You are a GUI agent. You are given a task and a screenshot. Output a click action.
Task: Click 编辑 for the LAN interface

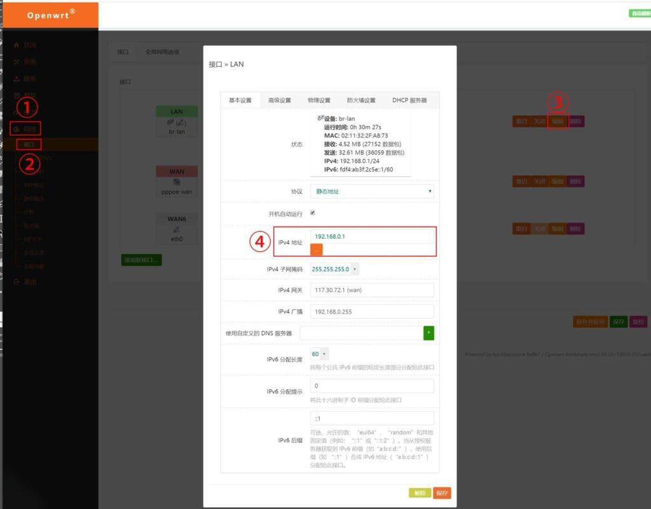pyautogui.click(x=557, y=122)
